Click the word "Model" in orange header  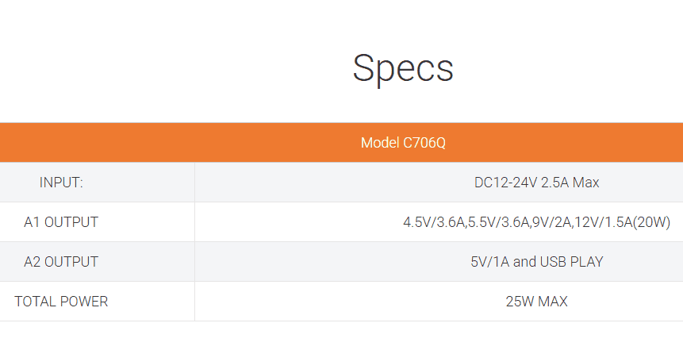coord(380,143)
